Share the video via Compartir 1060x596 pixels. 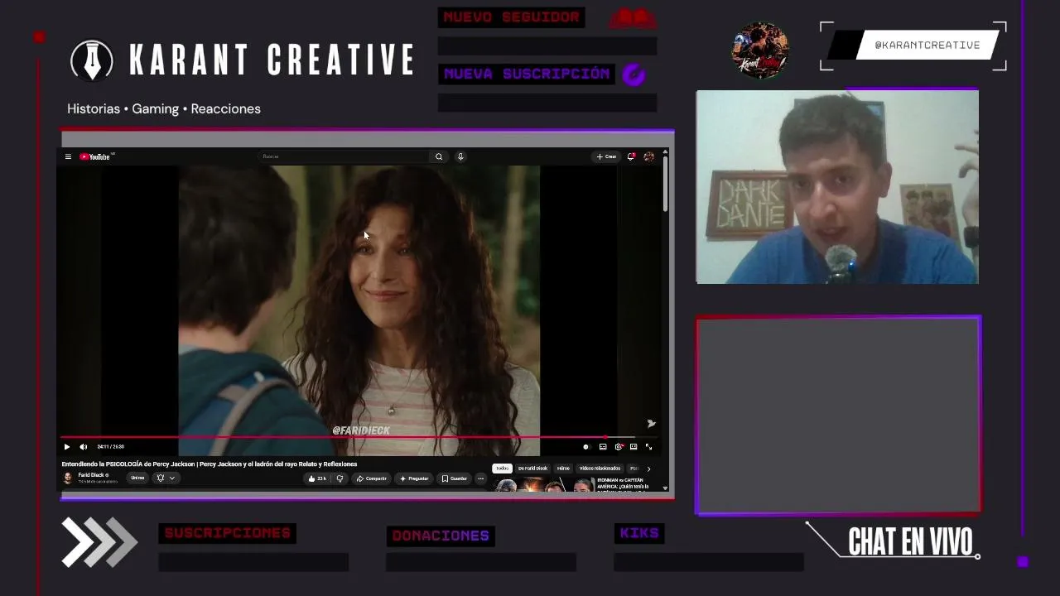(371, 478)
